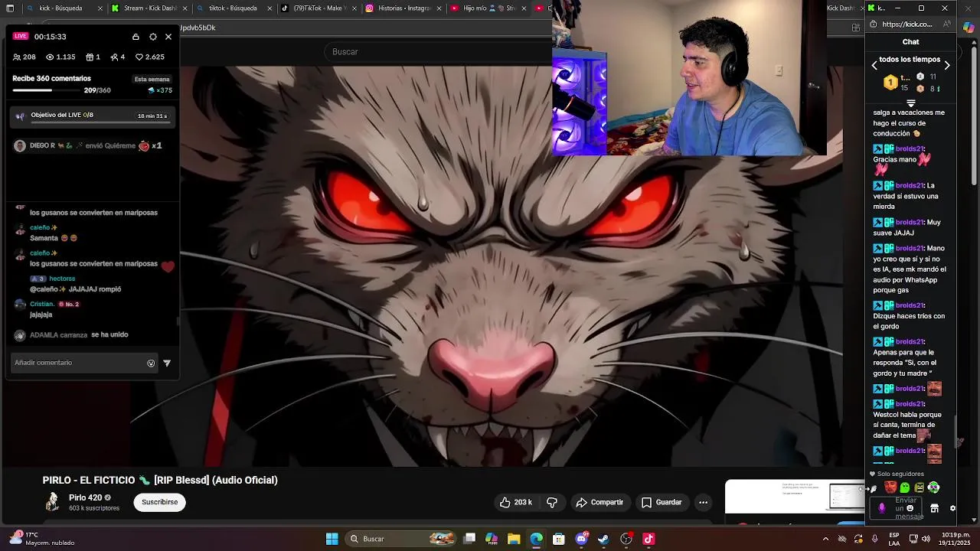Open the lock icon in TikTok LIVE panel

pyautogui.click(x=136, y=37)
